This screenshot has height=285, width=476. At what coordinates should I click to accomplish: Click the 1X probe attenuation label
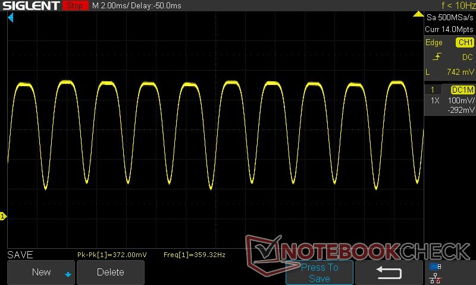435,100
